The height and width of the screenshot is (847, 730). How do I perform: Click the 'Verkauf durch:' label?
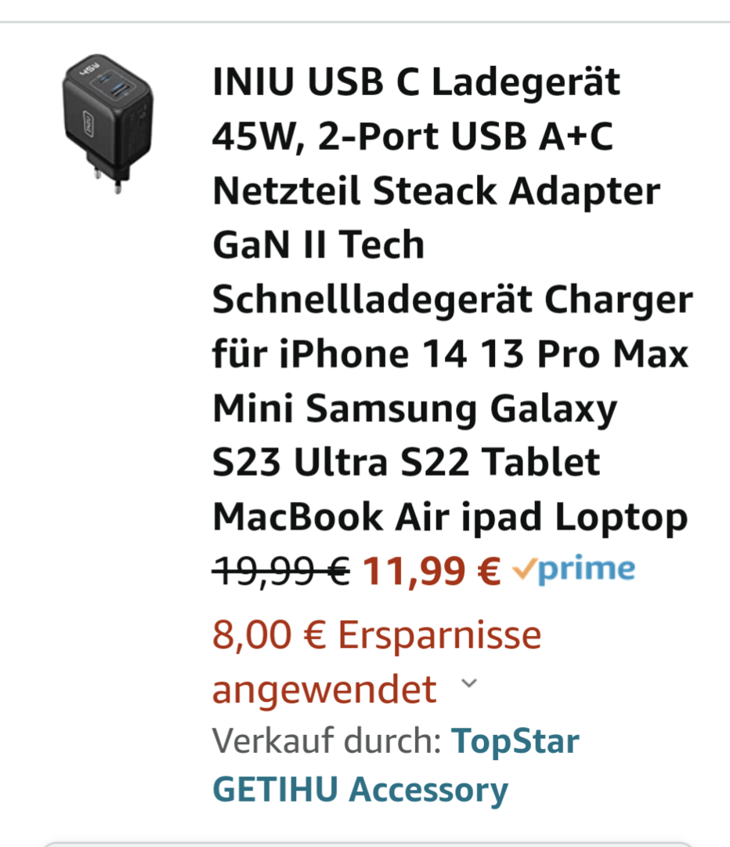click(327, 741)
